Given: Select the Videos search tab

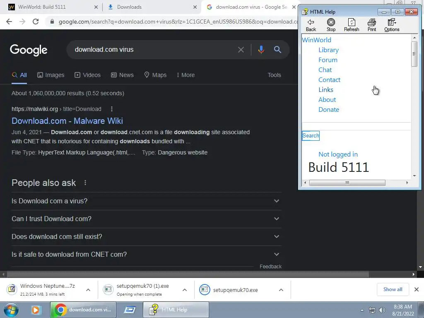Looking at the screenshot, I should coord(88,75).
